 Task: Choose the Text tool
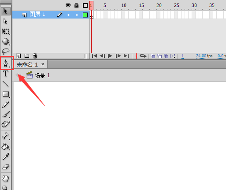[x=6, y=74]
